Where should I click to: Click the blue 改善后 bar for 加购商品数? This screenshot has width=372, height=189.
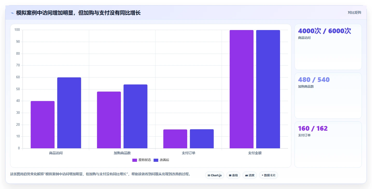coord(135,116)
